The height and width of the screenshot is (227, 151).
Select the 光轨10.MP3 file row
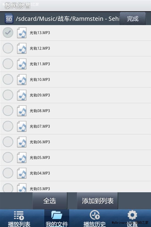[x=75, y=80]
